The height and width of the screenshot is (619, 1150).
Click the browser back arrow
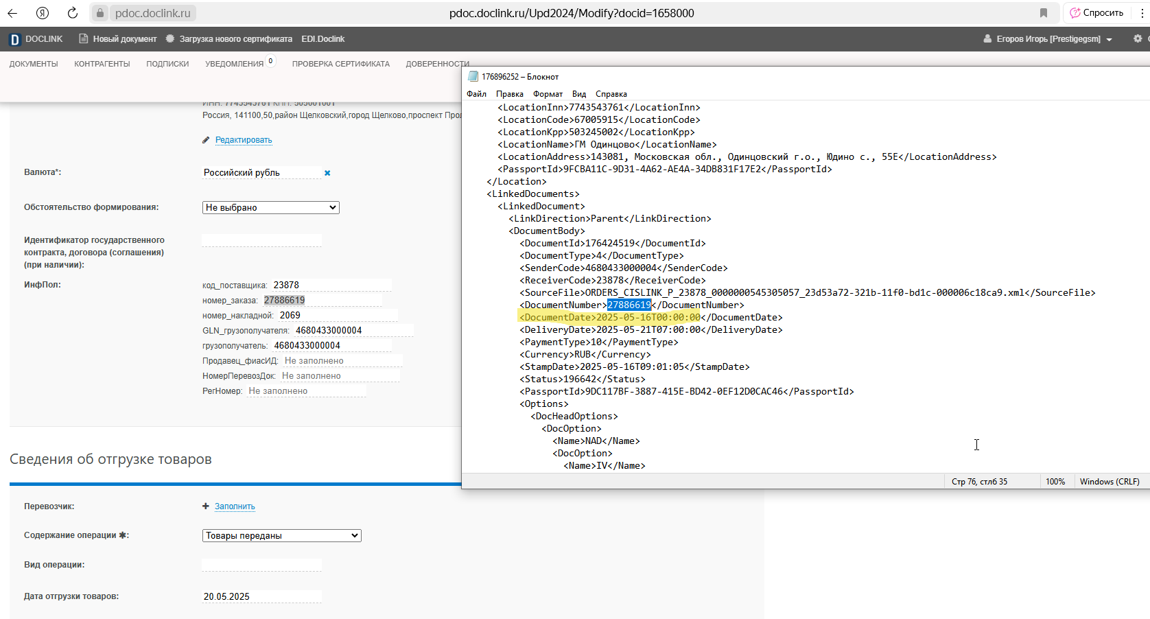coord(12,13)
